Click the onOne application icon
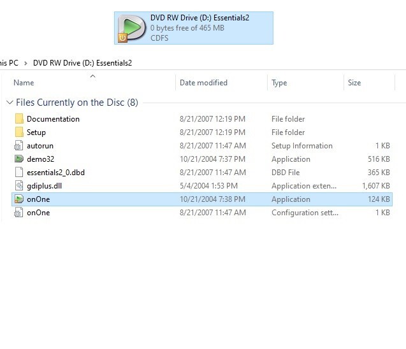 point(19,199)
